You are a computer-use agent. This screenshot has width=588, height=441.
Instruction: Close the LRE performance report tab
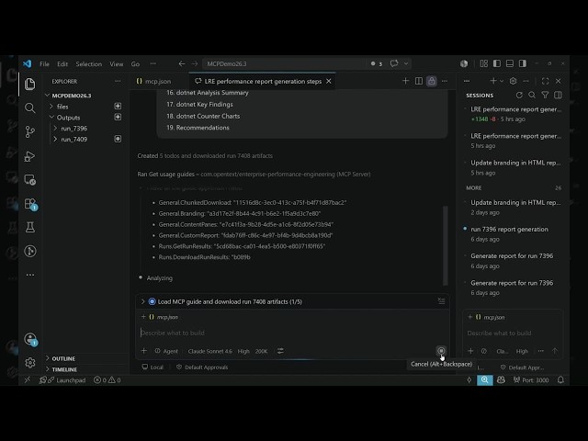pos(329,81)
